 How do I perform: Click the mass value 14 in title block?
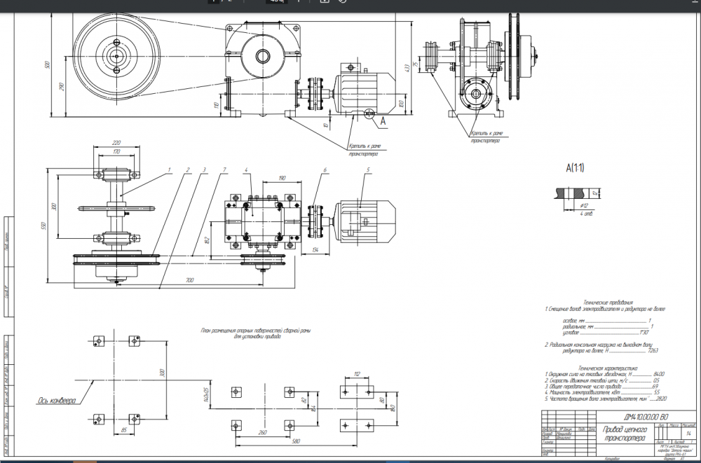(x=688, y=433)
